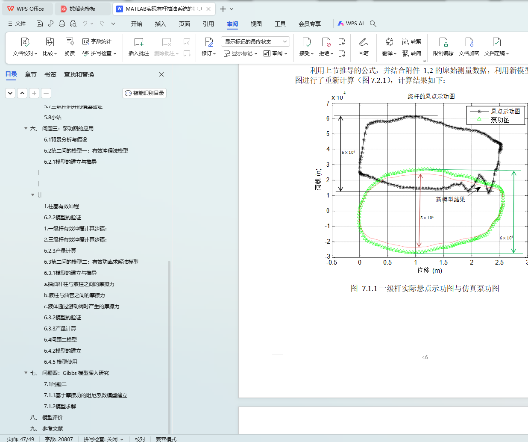Demote outline level with minus button
Viewport: 528px width, 442px height.
47,93
